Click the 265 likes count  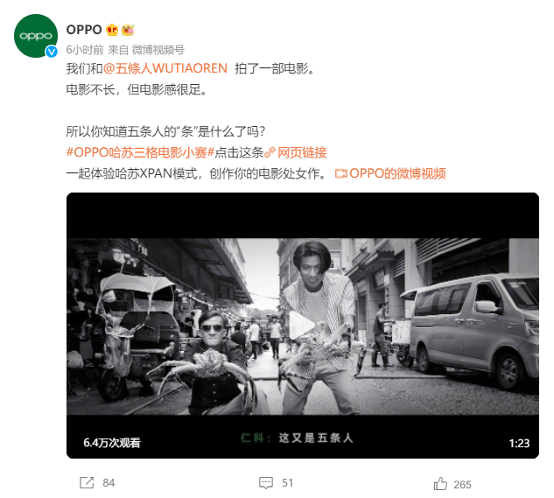(x=462, y=484)
